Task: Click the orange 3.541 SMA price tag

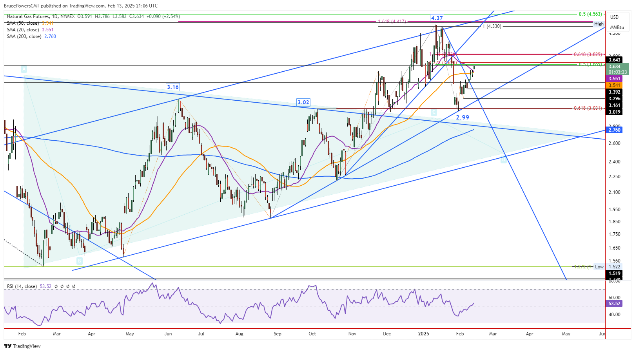Action: (x=614, y=85)
